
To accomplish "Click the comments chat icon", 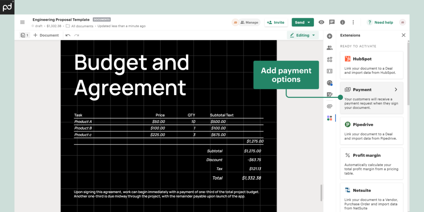I will [x=332, y=22].
